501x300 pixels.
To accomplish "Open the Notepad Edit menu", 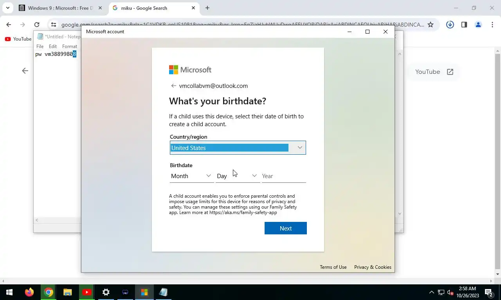I will (x=53, y=46).
